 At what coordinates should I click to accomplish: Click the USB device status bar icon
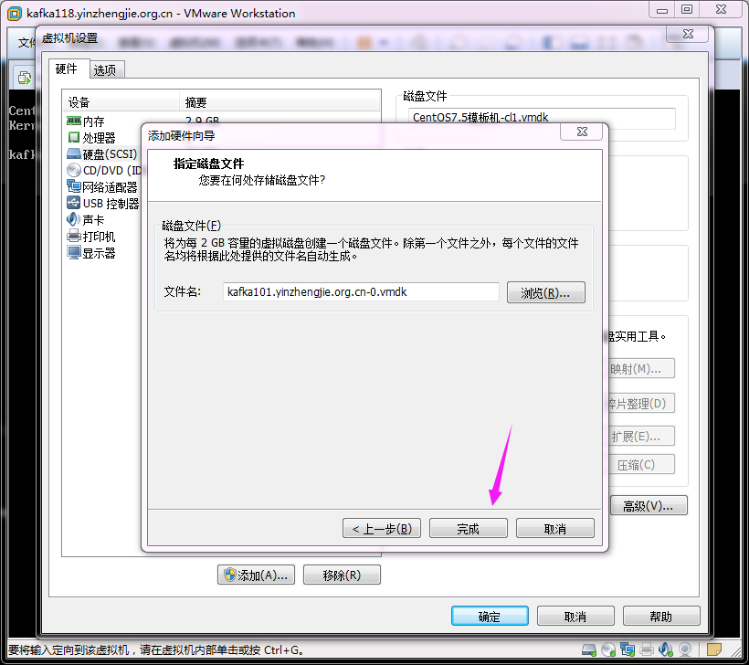685,649
